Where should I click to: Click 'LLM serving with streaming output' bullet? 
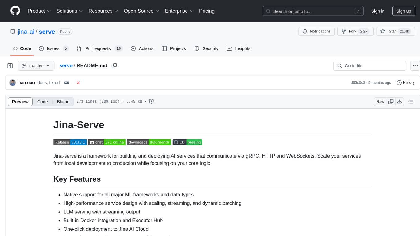(102, 212)
